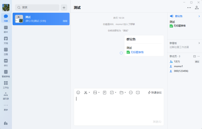202x129 pixels.
Task: Expand the 群公告 panel chevron
Action: coord(199,16)
